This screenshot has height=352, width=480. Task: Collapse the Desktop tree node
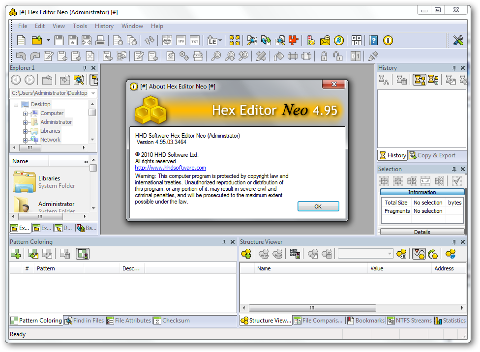pos(16,105)
